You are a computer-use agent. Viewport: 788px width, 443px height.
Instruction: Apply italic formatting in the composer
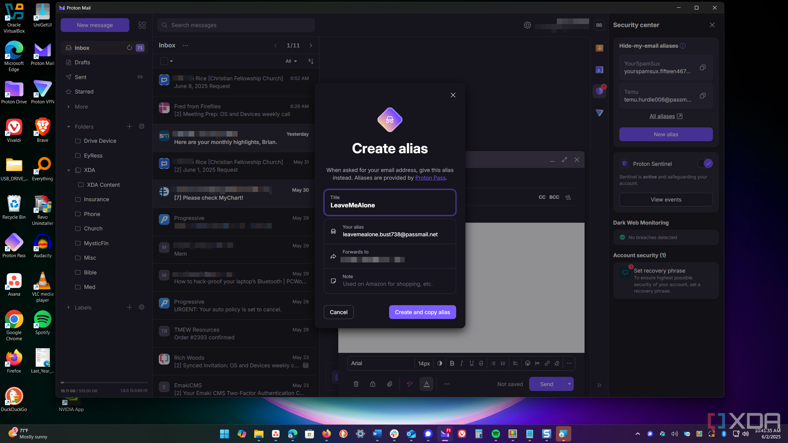[461, 363]
